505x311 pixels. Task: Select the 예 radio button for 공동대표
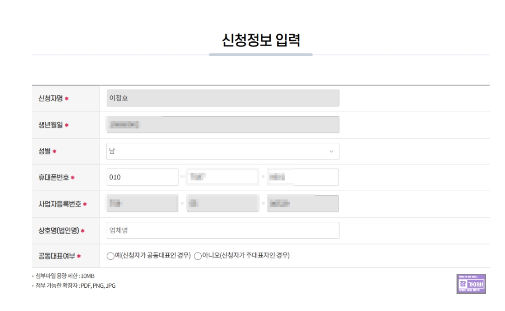[x=110, y=256]
